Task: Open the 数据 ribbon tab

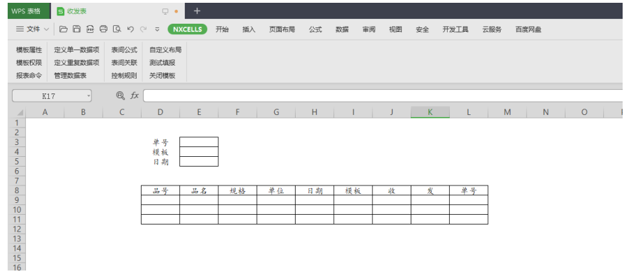Action: point(342,29)
